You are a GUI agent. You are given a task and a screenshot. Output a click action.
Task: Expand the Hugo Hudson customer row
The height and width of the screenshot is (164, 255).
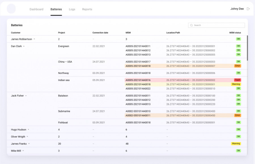coord(28,130)
